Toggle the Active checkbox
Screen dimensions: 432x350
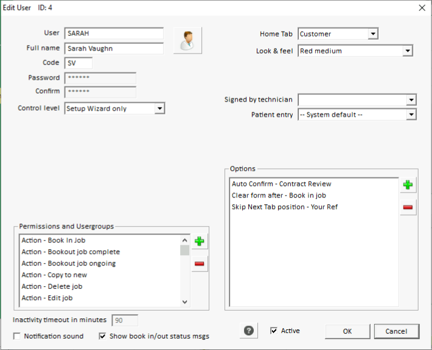274,331
